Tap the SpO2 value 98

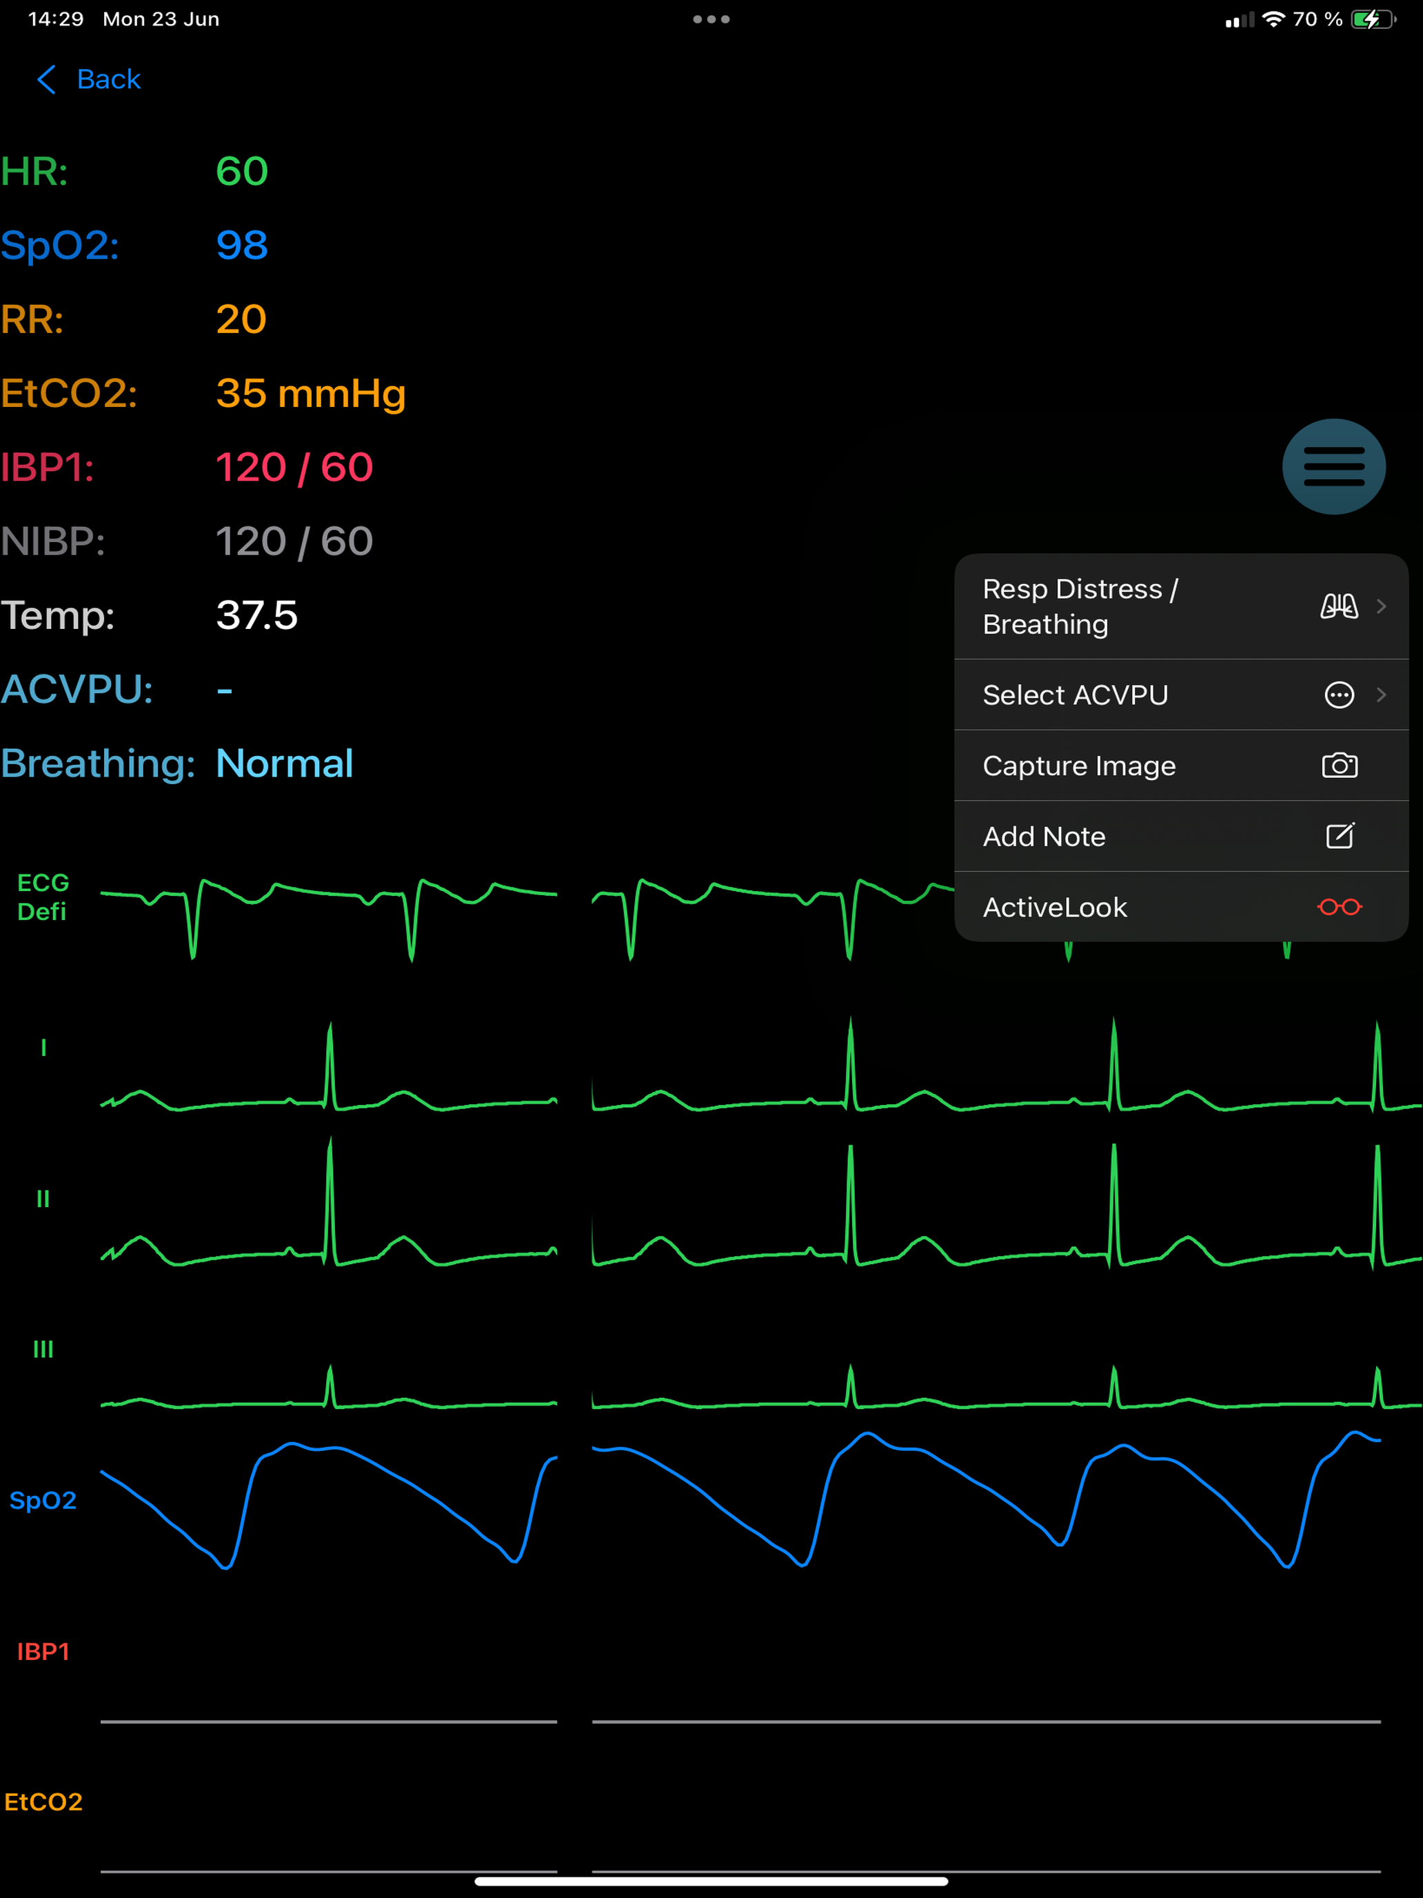(x=242, y=246)
